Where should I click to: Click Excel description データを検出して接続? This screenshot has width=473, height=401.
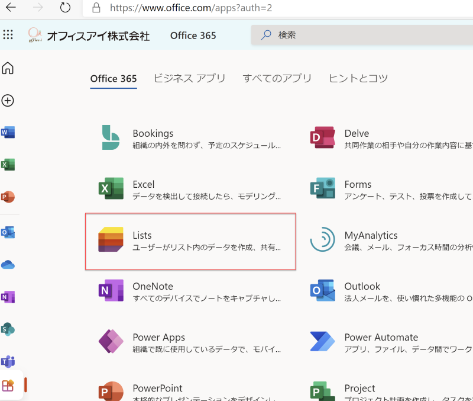[206, 197]
